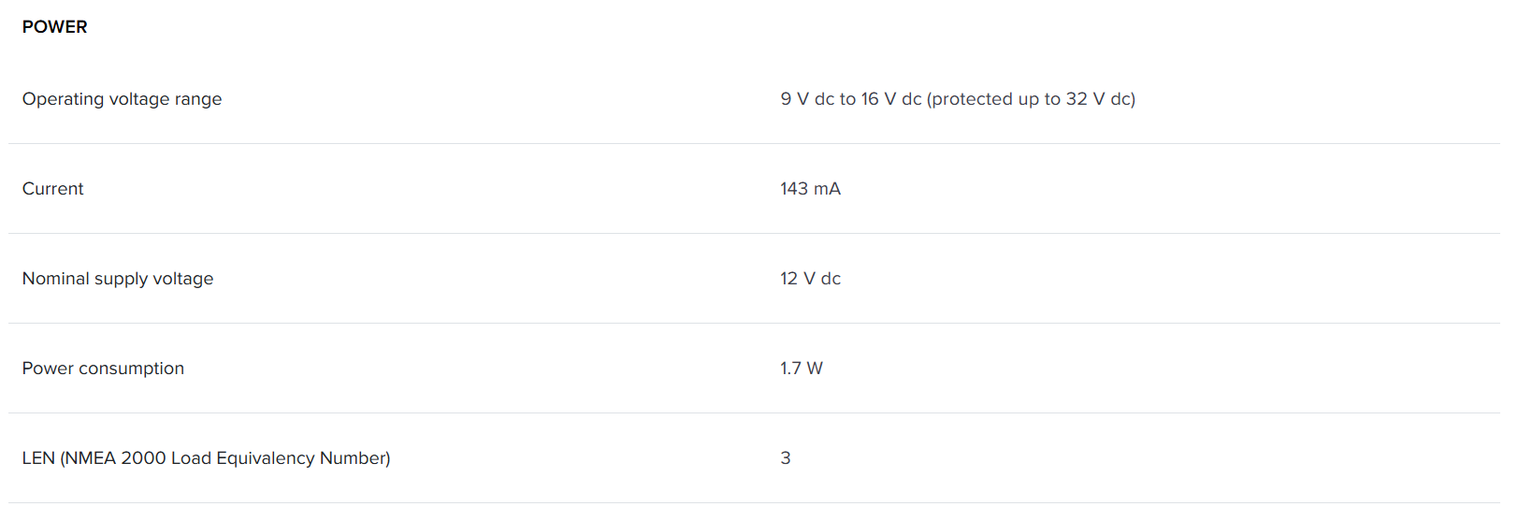Click divider line below Operating voltage range row
1518x521 pixels.
[754, 144]
